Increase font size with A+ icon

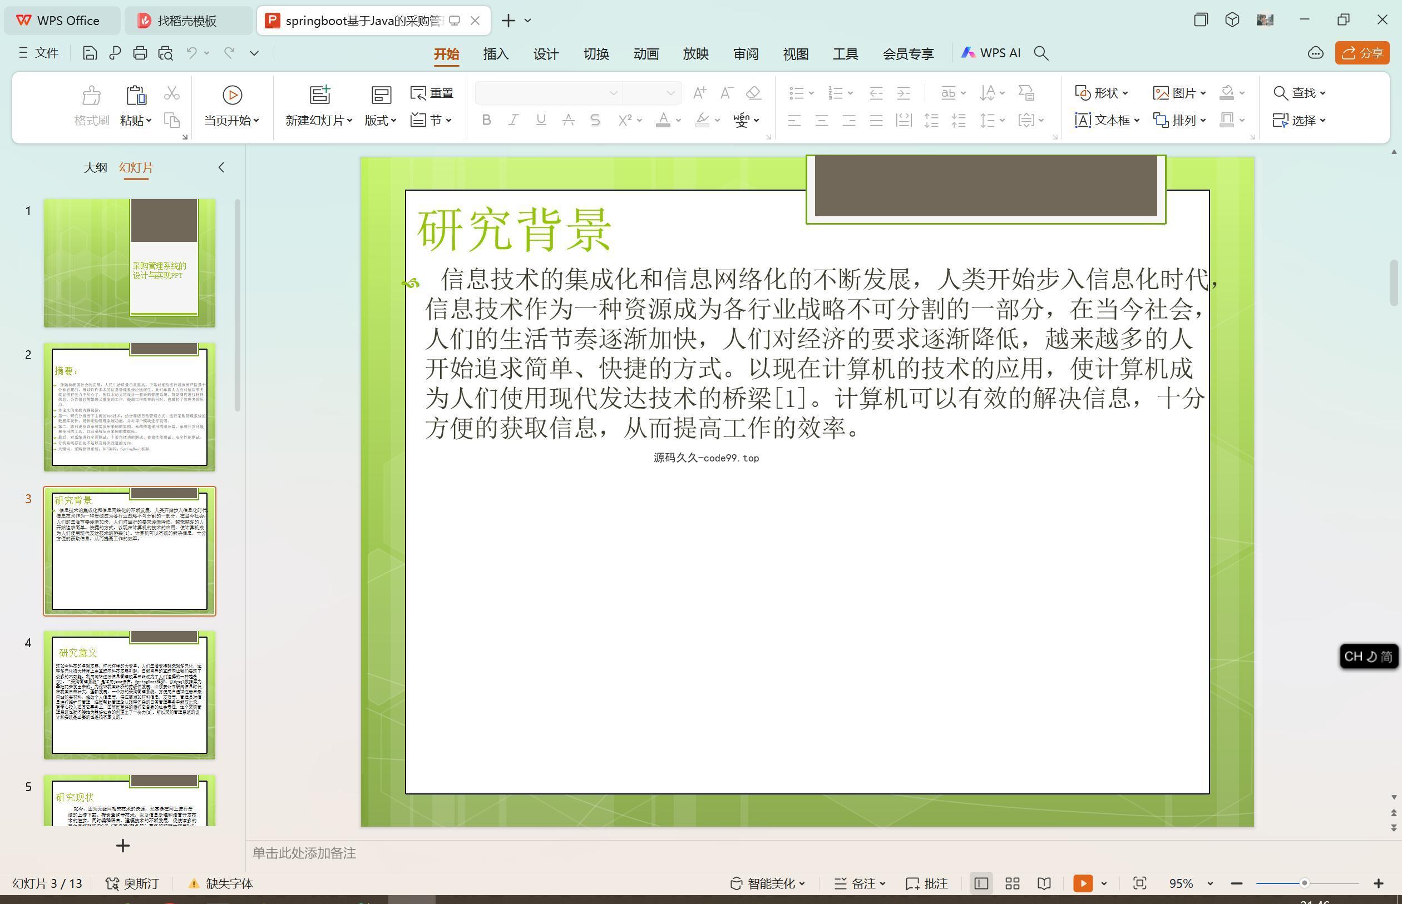(699, 93)
